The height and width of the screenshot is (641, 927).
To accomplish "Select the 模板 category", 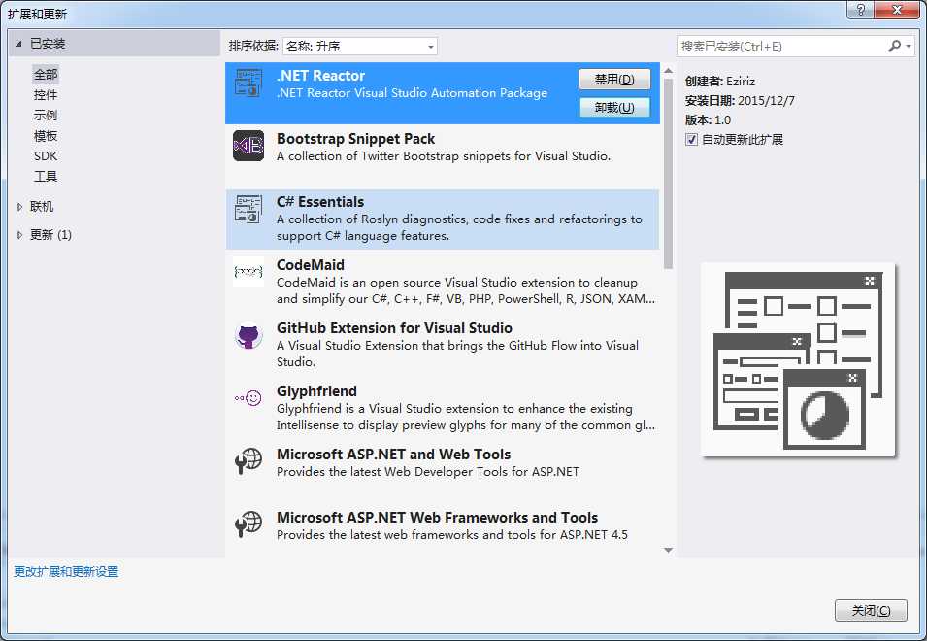I will 46,135.
